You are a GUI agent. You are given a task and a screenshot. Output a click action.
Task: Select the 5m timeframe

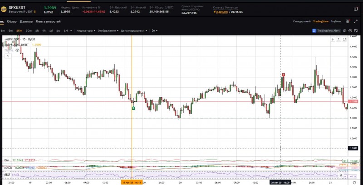(x=10, y=30)
